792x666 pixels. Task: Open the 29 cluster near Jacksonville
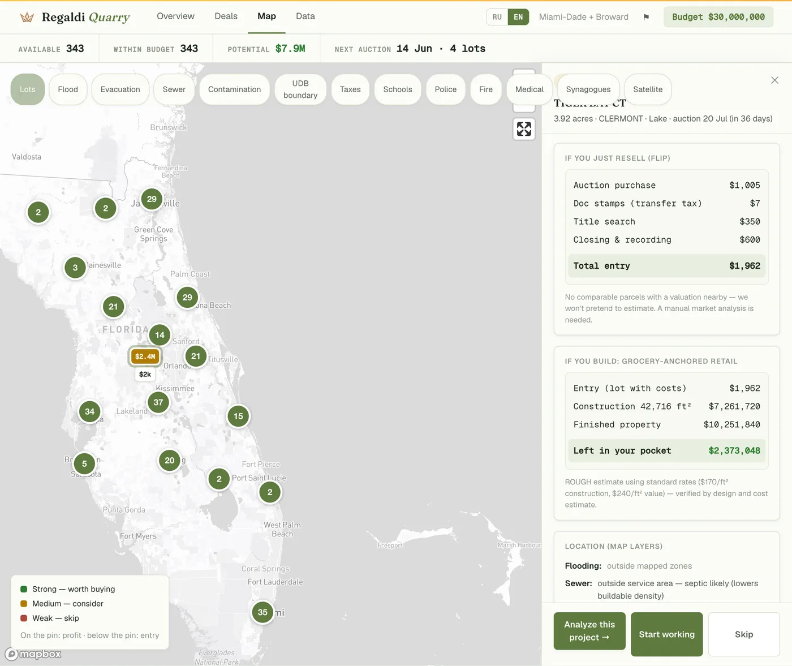(152, 199)
